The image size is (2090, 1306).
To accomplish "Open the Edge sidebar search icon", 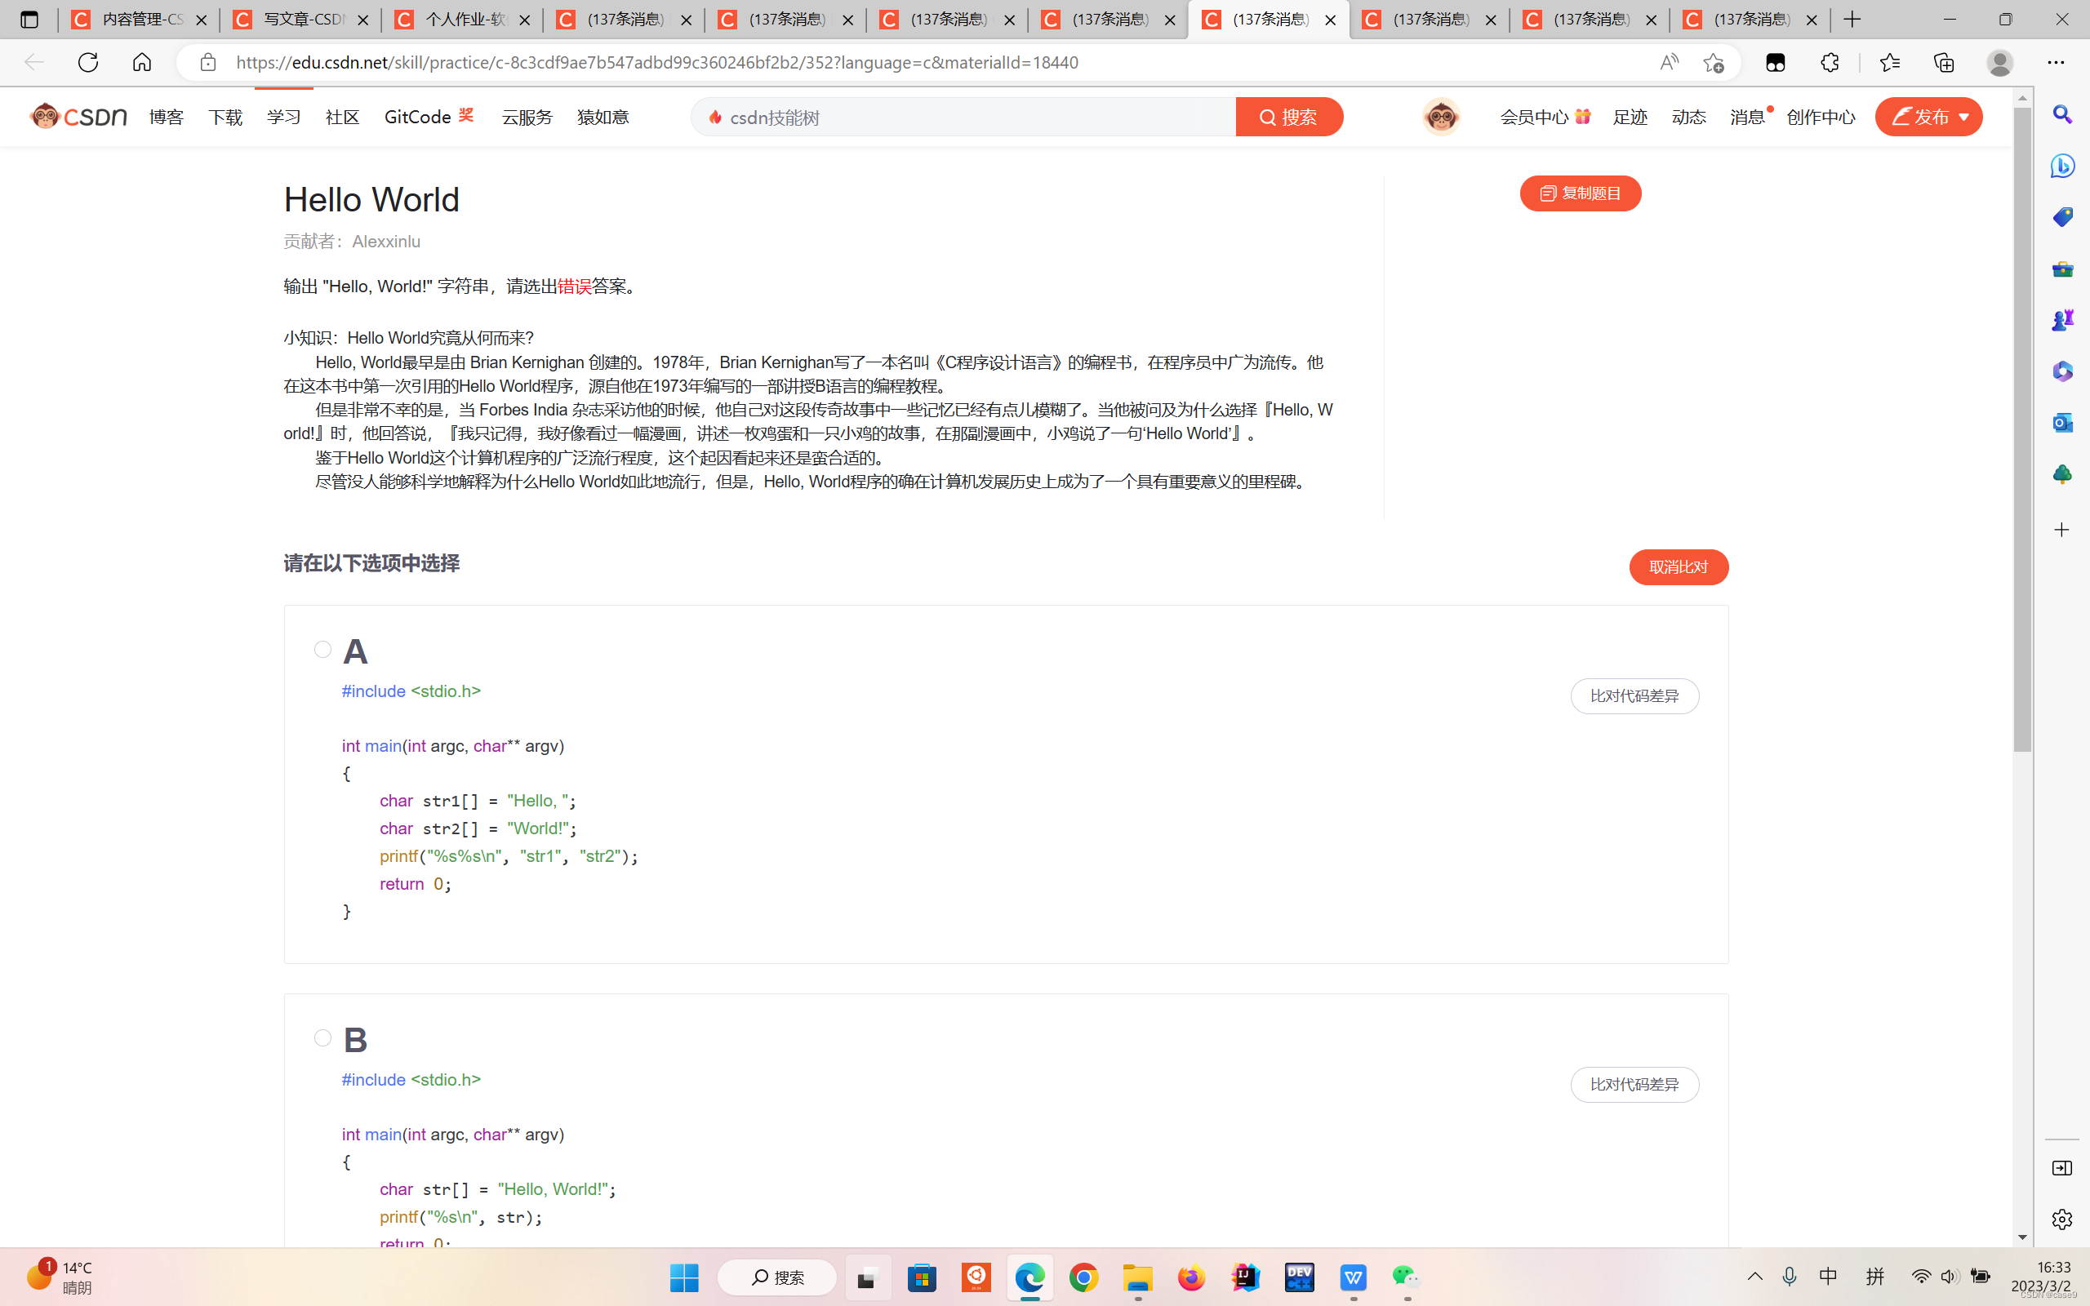I will pos(2062,115).
